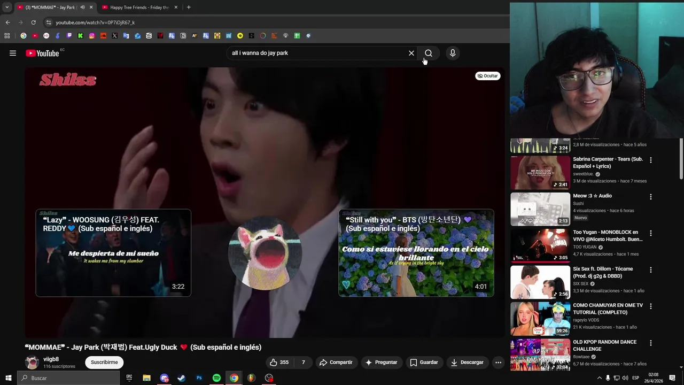Save video using Guardar button
The image size is (684, 385).
(424, 362)
